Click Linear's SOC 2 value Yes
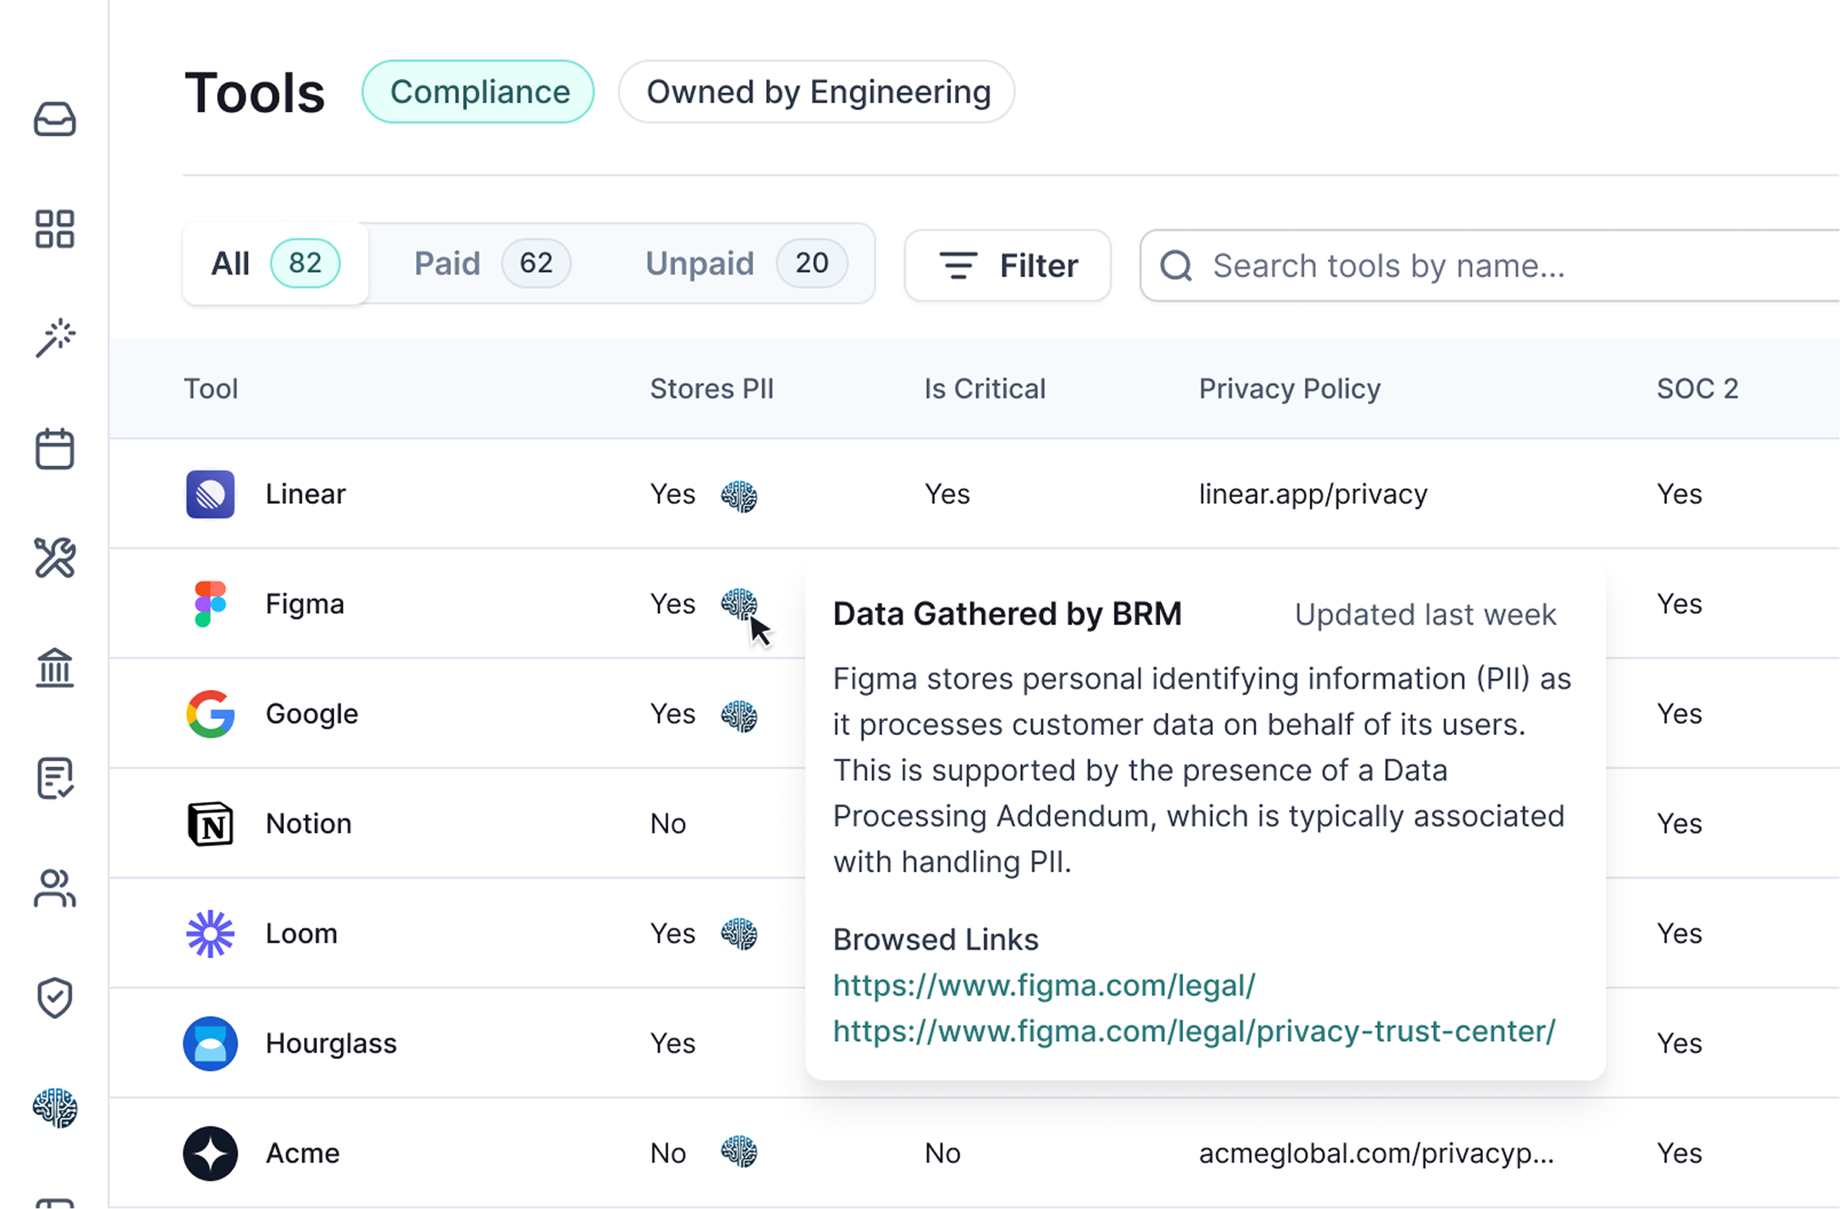This screenshot has height=1209, width=1840. (1679, 495)
